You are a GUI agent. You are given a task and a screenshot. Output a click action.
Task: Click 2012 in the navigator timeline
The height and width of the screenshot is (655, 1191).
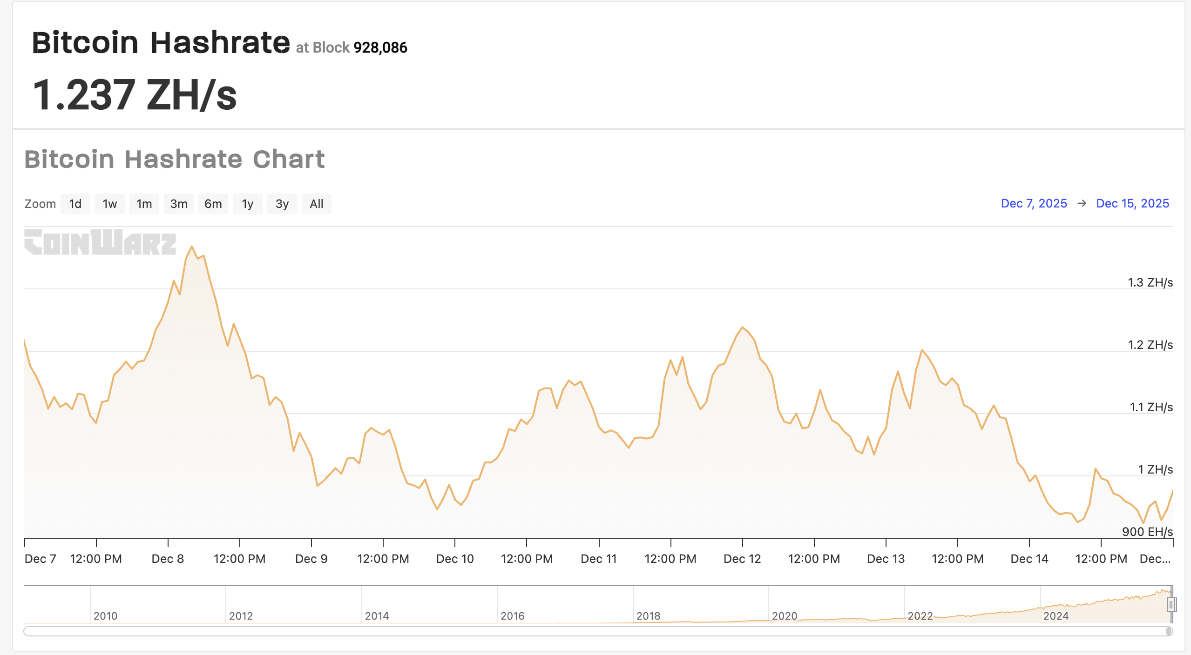pyautogui.click(x=240, y=616)
